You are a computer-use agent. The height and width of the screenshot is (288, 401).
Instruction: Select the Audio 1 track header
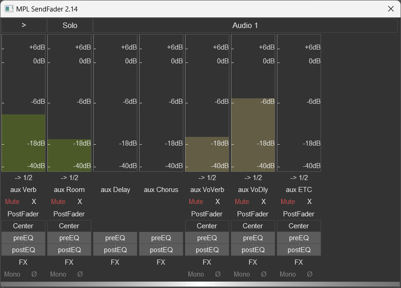coord(245,26)
